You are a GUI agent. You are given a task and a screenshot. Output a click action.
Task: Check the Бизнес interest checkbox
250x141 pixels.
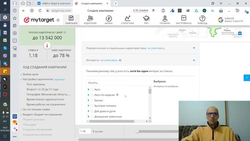click(92, 100)
